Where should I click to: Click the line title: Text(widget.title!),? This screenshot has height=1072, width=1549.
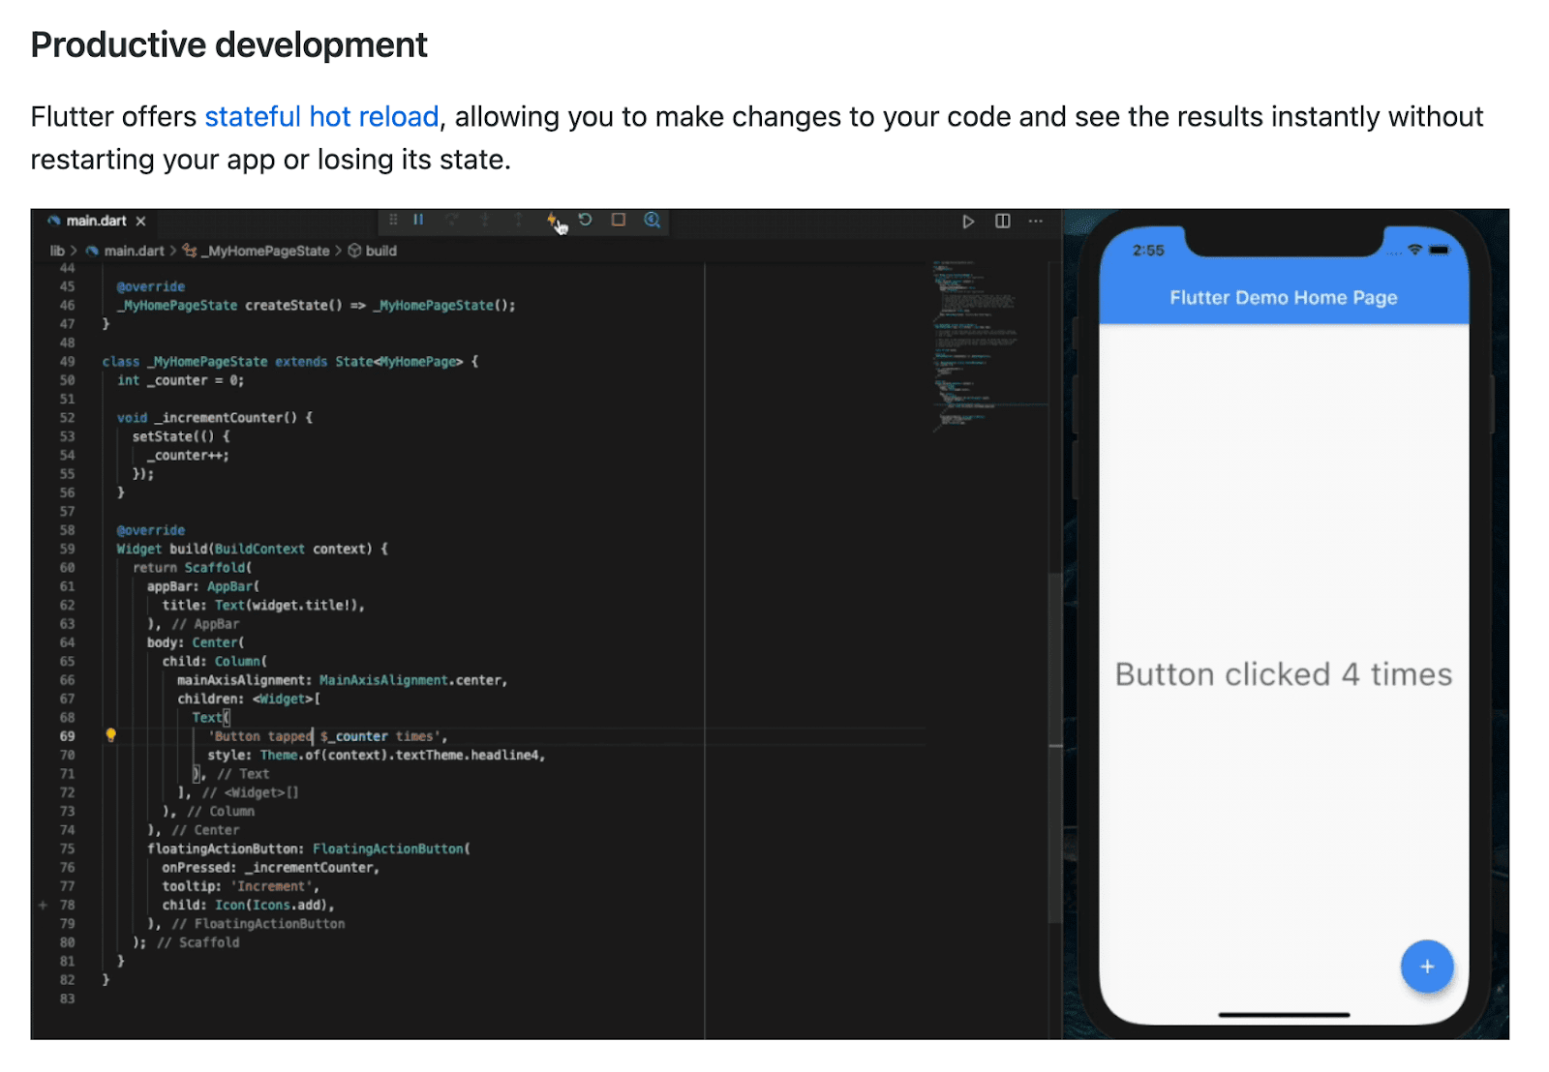point(263,606)
